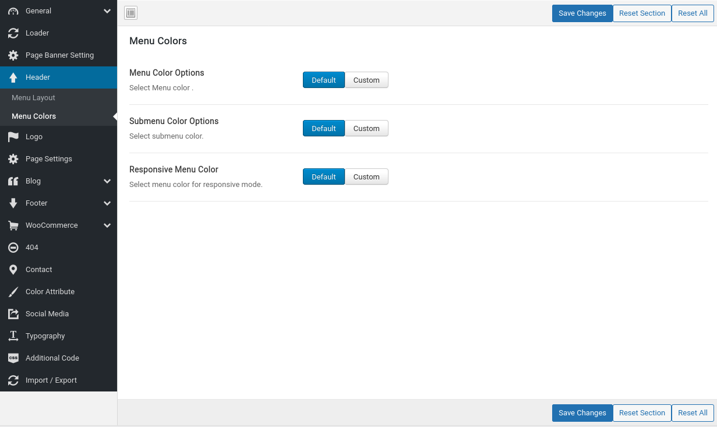Click the bottom Reset Section button
The image size is (717, 427).
(642, 413)
